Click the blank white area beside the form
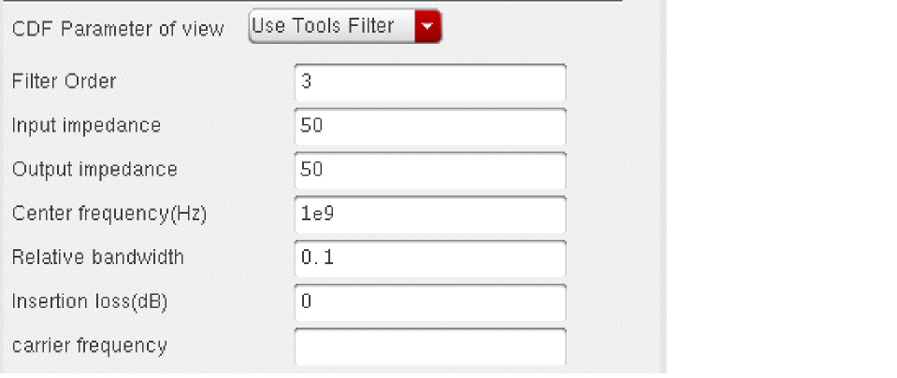Viewport: 897px width, 378px height. click(781, 187)
